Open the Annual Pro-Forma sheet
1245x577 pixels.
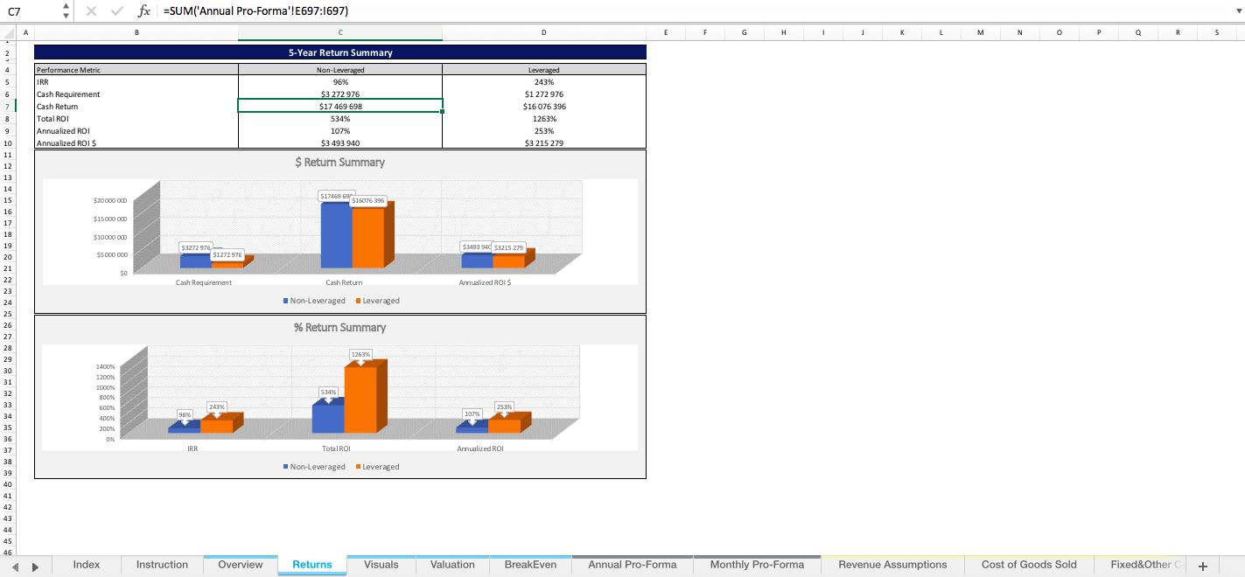tap(632, 564)
